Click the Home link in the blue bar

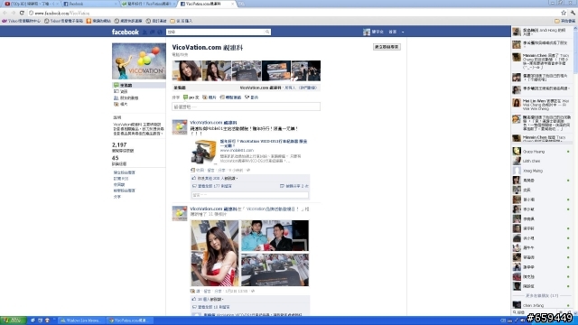pyautogui.click(x=393, y=32)
